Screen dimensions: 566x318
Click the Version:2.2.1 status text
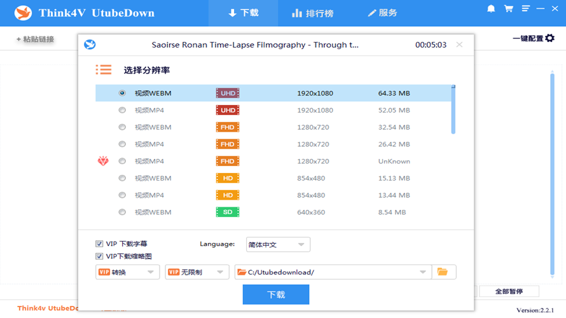(x=535, y=310)
